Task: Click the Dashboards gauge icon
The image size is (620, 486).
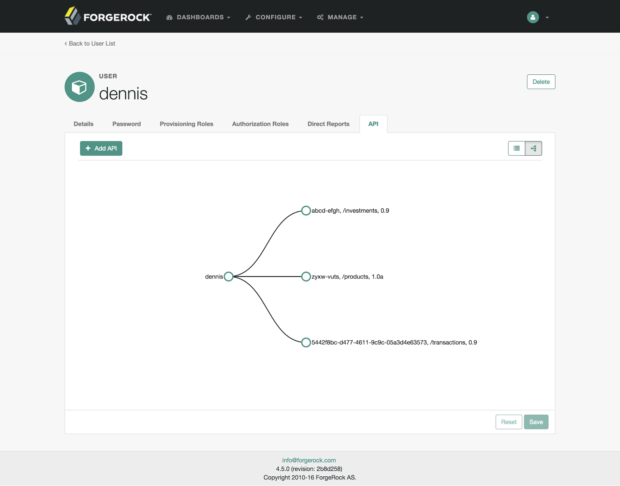Action: pos(169,17)
